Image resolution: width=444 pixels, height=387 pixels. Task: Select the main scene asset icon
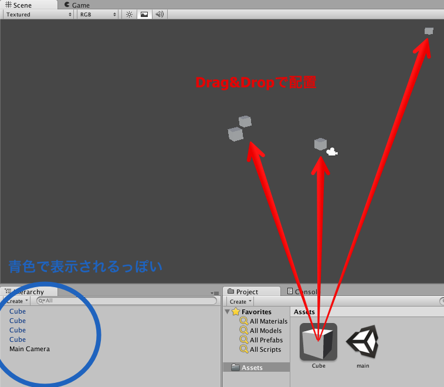[x=362, y=342]
